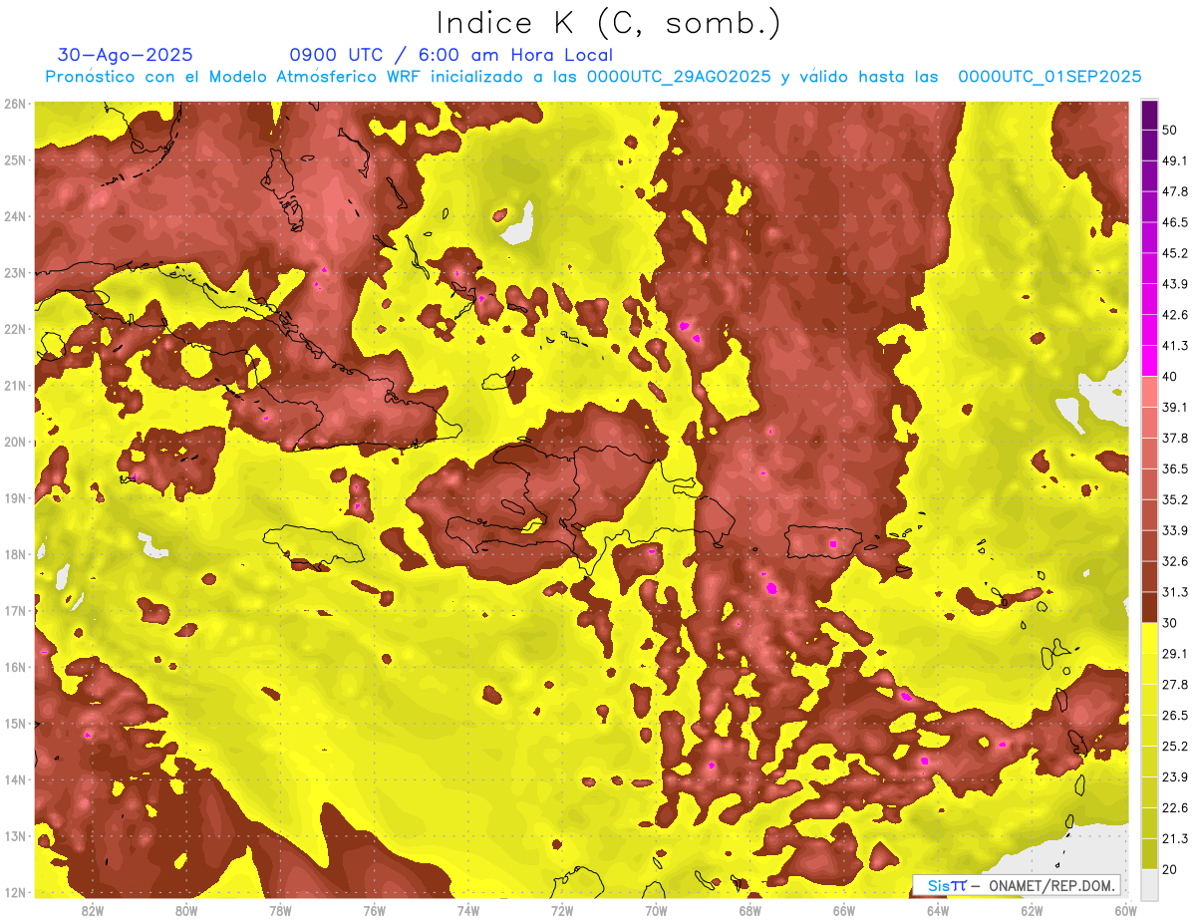Screen dimensions: 1196x924
Task: Click the latitude label 12N
Action: tap(15, 892)
